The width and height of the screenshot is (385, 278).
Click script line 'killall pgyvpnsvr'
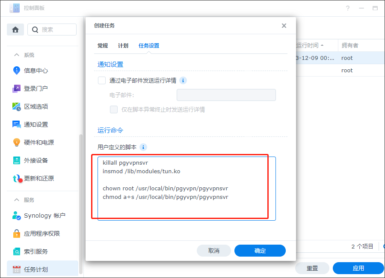pos(125,163)
